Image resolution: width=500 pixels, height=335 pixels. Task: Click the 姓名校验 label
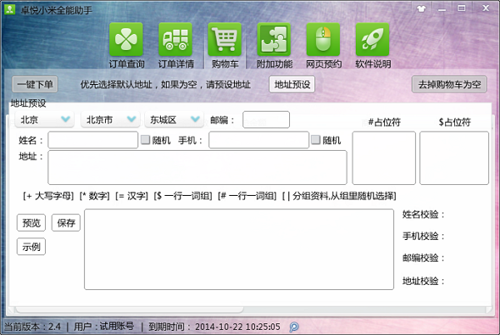coord(423,214)
